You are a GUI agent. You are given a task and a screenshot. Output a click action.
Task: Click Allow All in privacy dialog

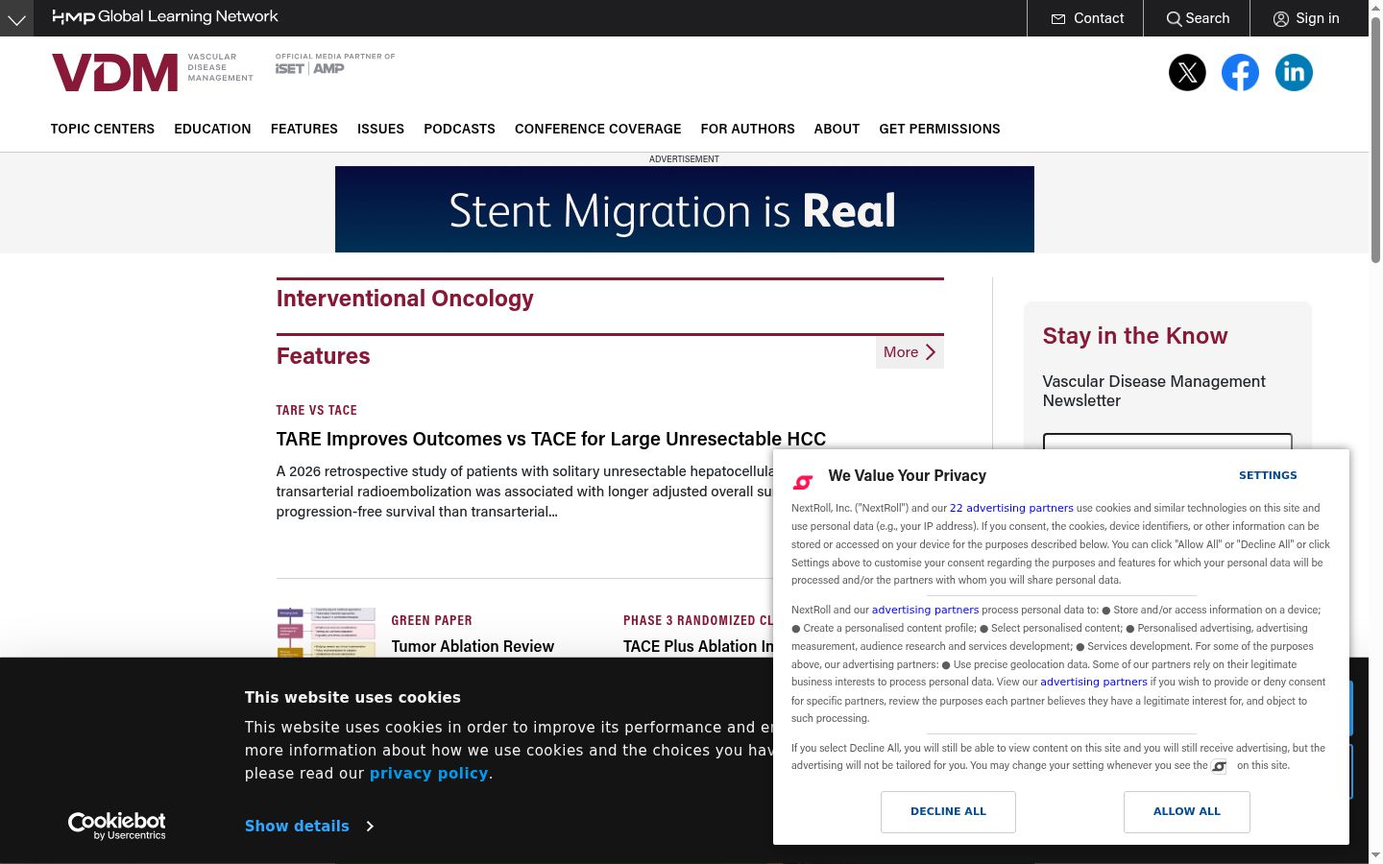click(1187, 812)
